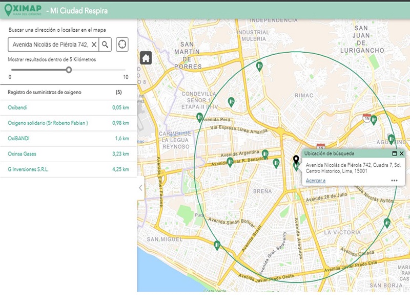This screenshot has width=410, height=307.
Task: Click oxygen marker near Agustino label
Action: click(x=391, y=139)
